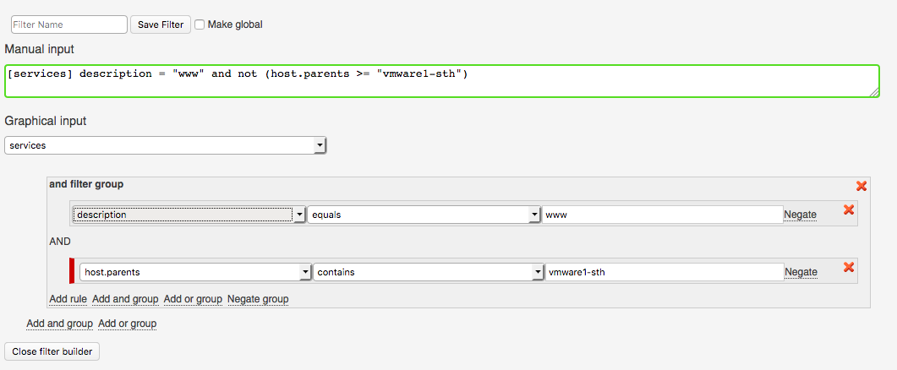This screenshot has height=370, width=897.
Task: Click the outer Add and group link
Action: click(x=59, y=324)
